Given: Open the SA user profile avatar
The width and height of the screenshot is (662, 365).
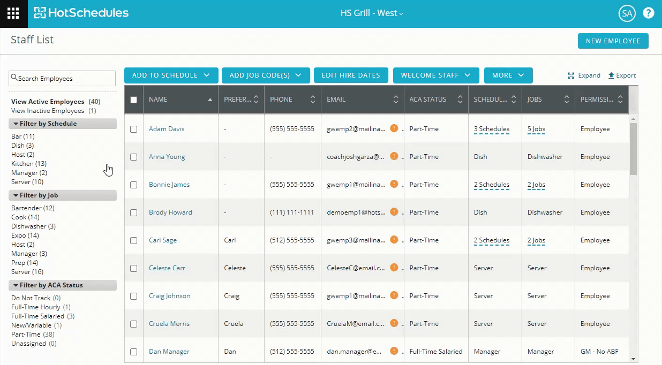Looking at the screenshot, I should 627,13.
